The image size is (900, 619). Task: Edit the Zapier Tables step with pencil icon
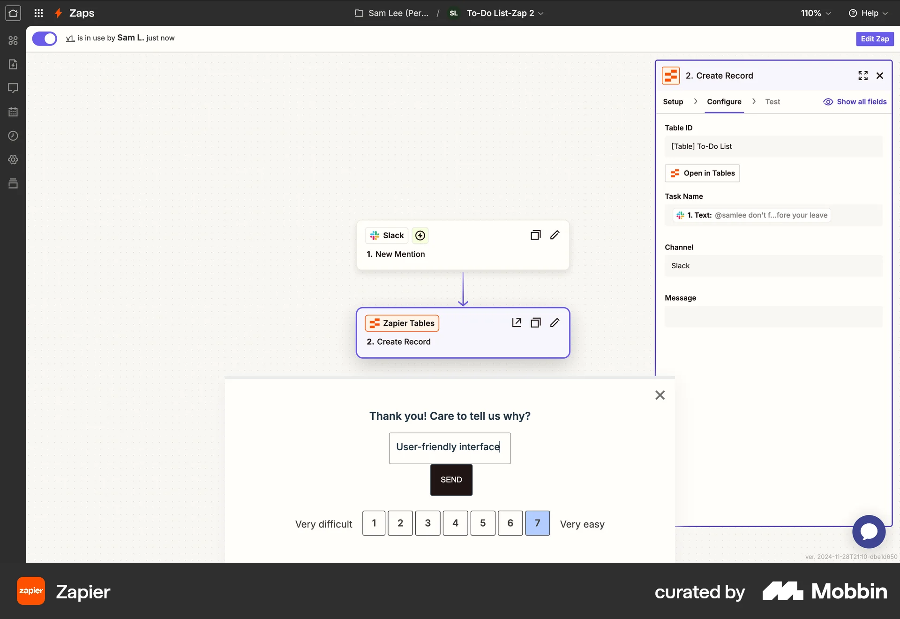[555, 323]
